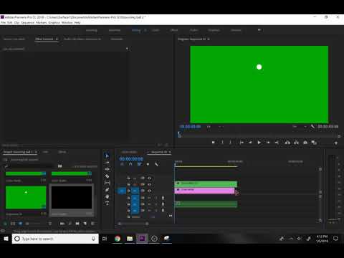Click the Mark In button
Image resolution: width=344 pixels, height=258 pixels.
(x=222, y=143)
